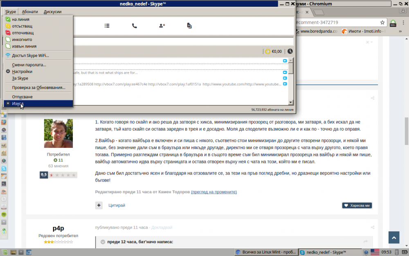The width and height of the screenshot is (409, 256).
Task: Choose Смени паролата in Skype menu
Action: click(38, 65)
